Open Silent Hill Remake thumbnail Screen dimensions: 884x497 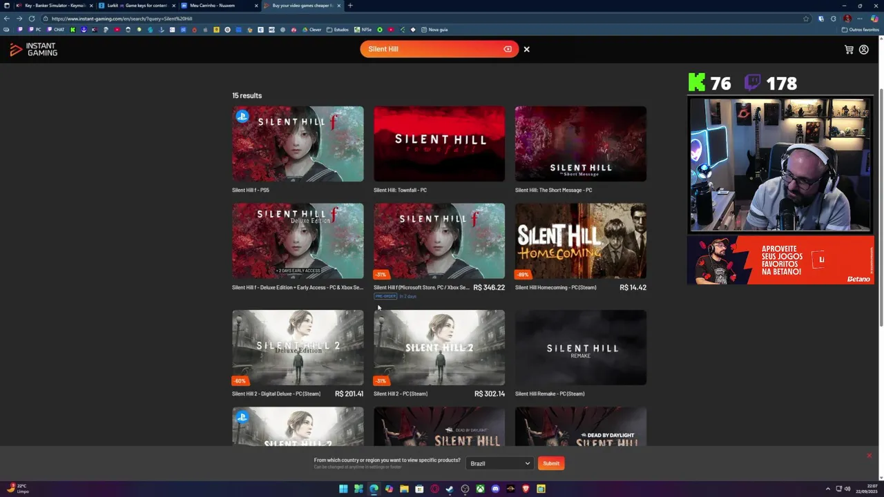[x=581, y=347]
